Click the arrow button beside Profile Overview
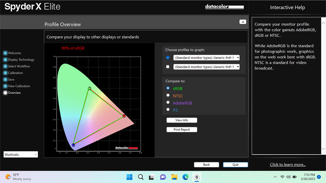326x183 pixels. 243,22
